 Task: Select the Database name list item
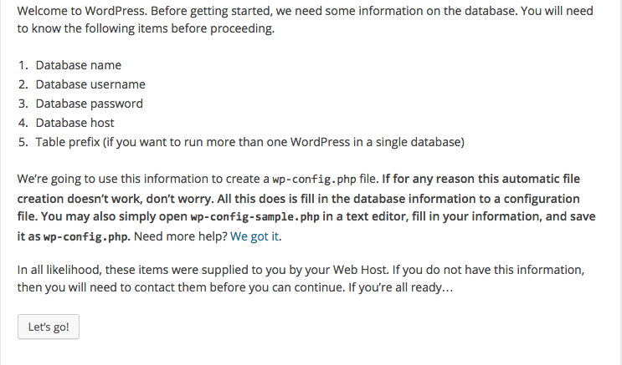(x=79, y=65)
